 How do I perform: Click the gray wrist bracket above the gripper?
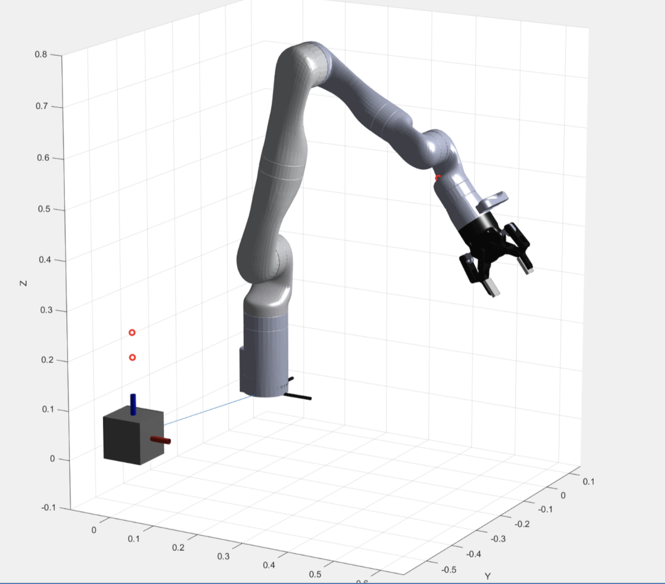pos(493,200)
